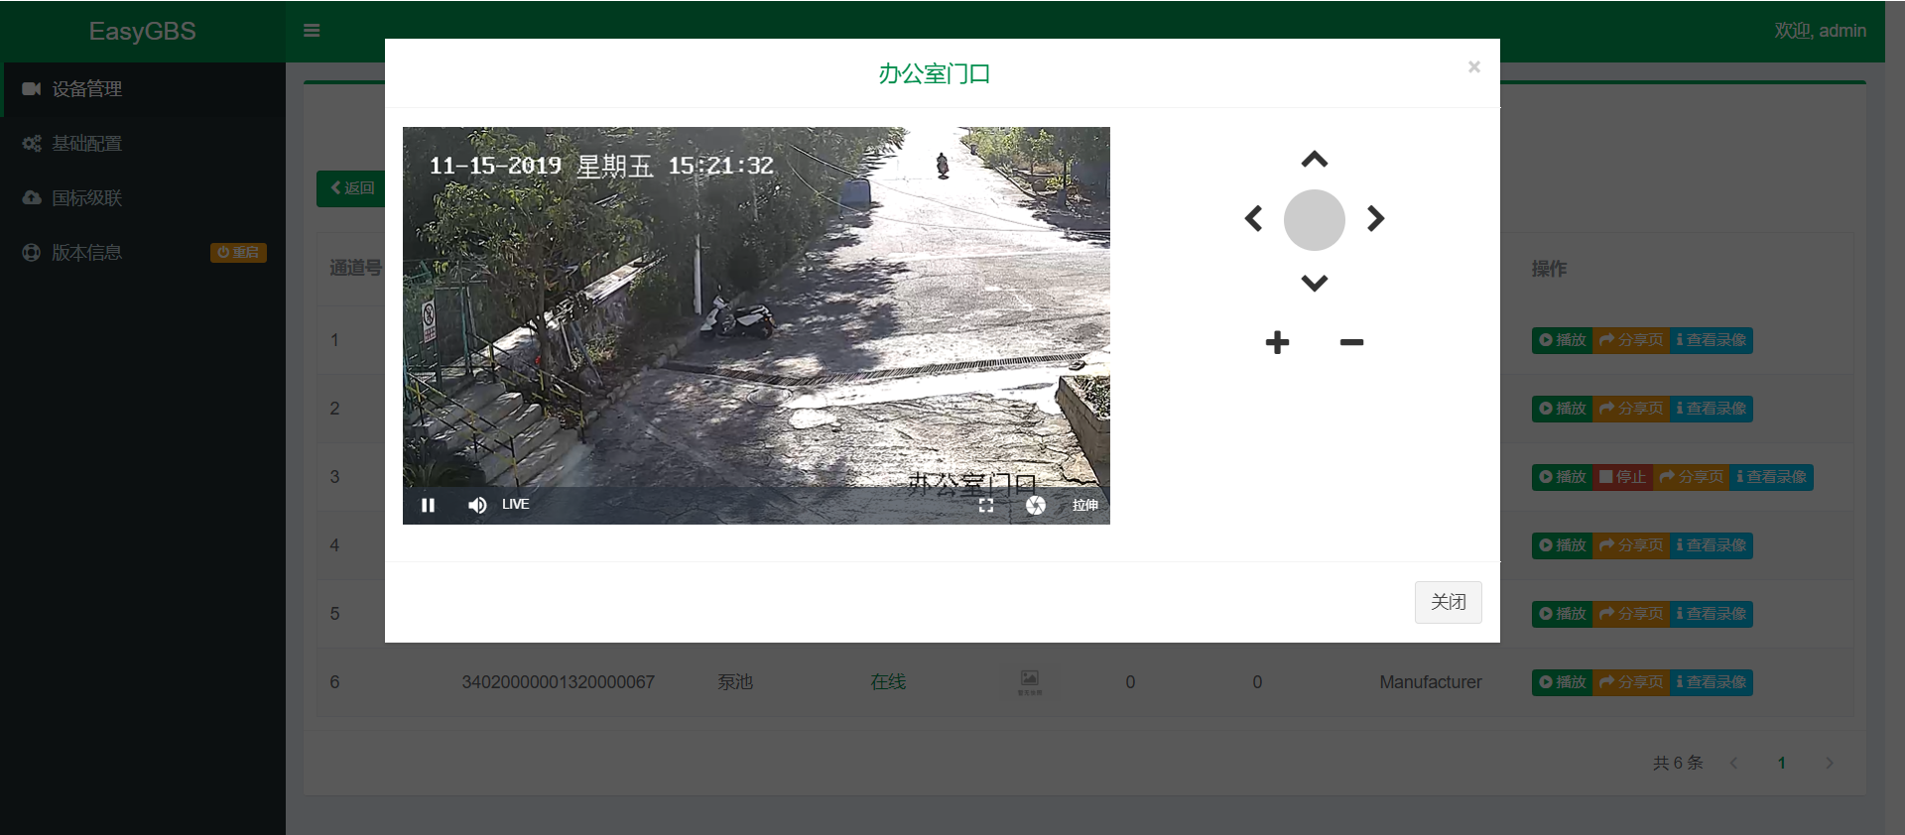This screenshot has height=835, width=1905.
Task: Zoom the camera in with plus icon
Action: pos(1278,342)
